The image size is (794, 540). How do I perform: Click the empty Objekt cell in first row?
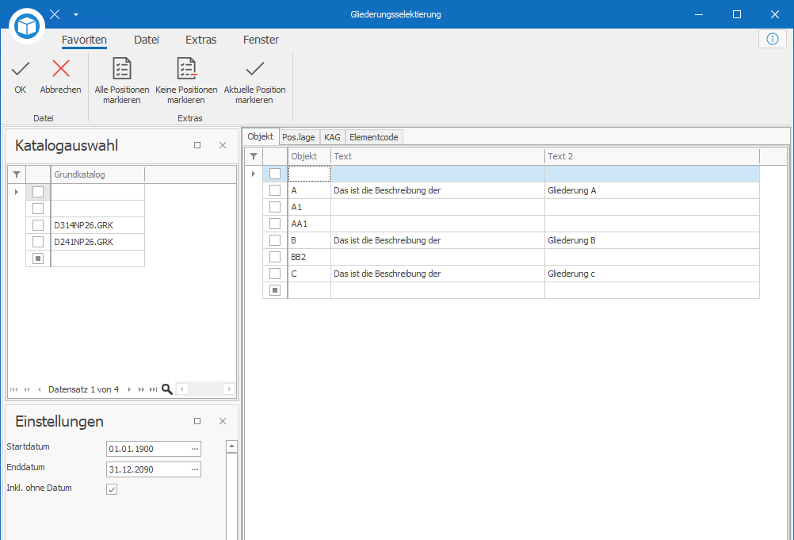point(309,174)
